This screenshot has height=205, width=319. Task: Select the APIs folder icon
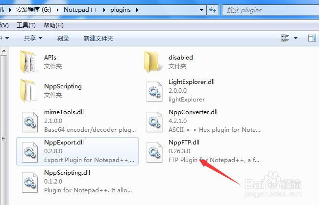click(28, 62)
